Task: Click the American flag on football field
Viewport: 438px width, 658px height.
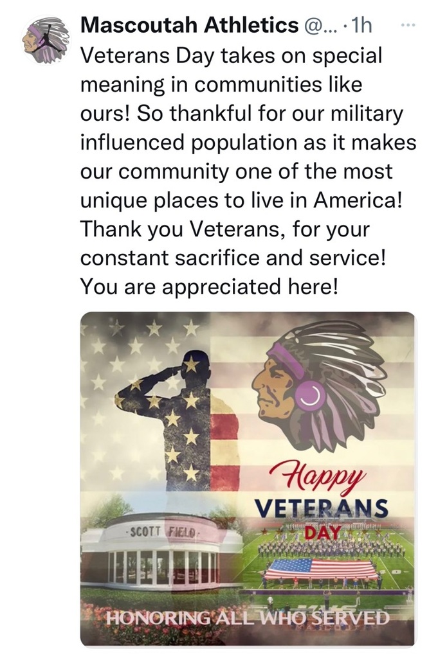Action: (321, 569)
